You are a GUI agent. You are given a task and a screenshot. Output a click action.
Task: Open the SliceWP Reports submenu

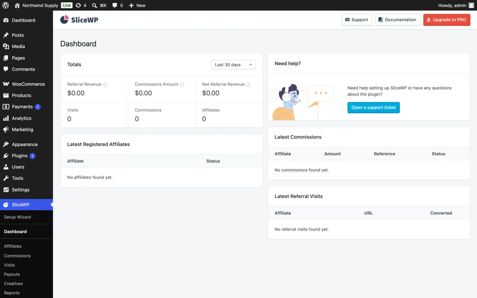click(x=12, y=293)
